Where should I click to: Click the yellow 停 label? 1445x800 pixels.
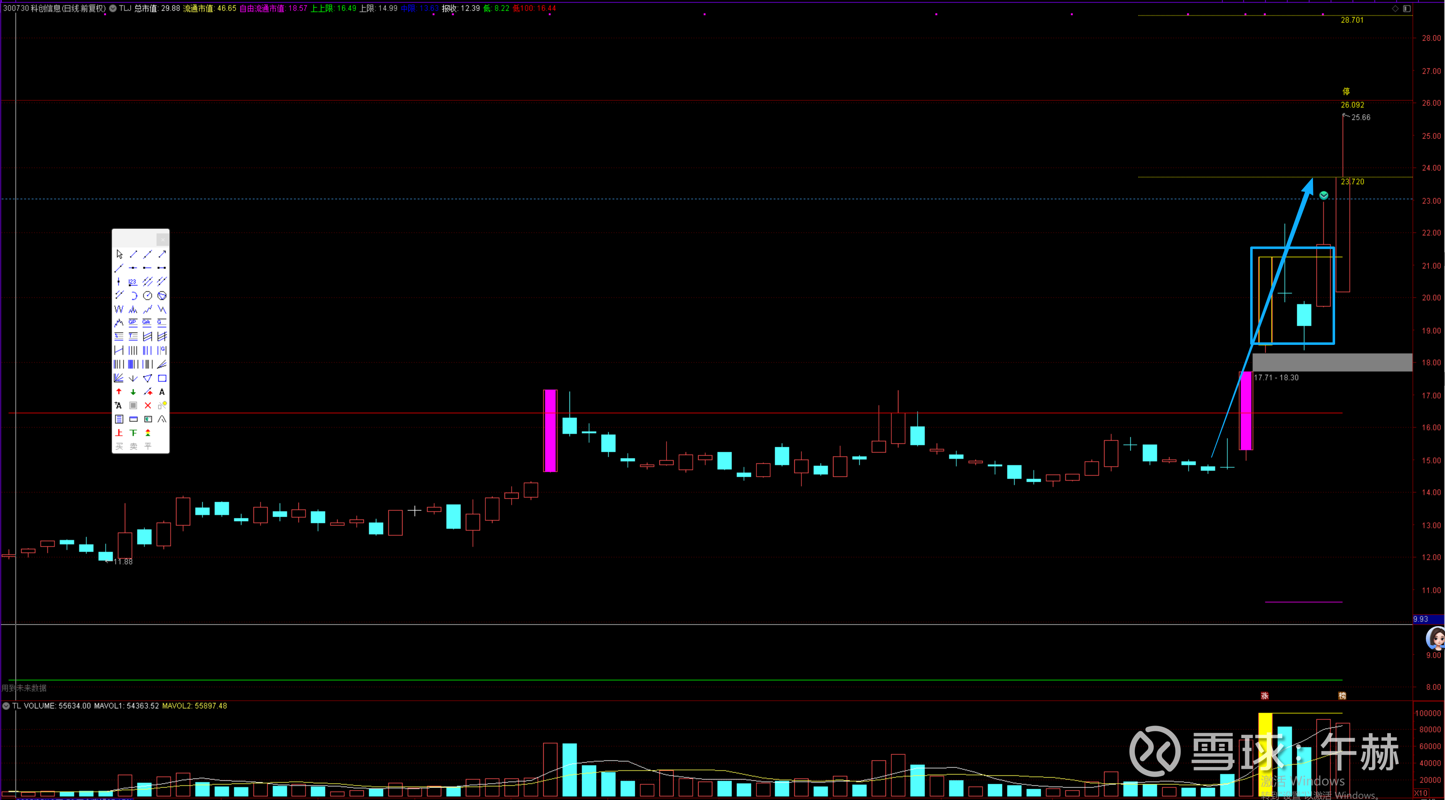[x=1346, y=92]
